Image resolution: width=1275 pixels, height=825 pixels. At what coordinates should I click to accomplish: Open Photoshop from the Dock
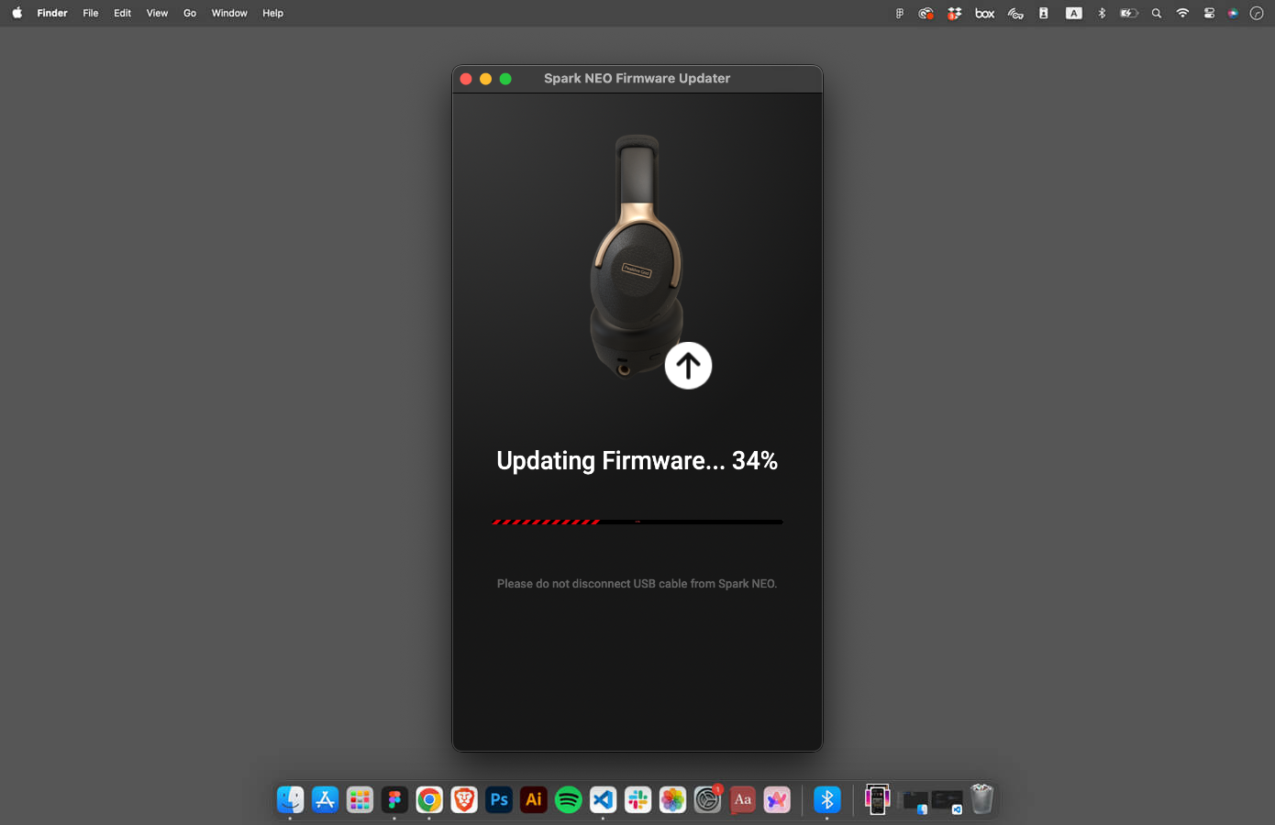tap(499, 799)
